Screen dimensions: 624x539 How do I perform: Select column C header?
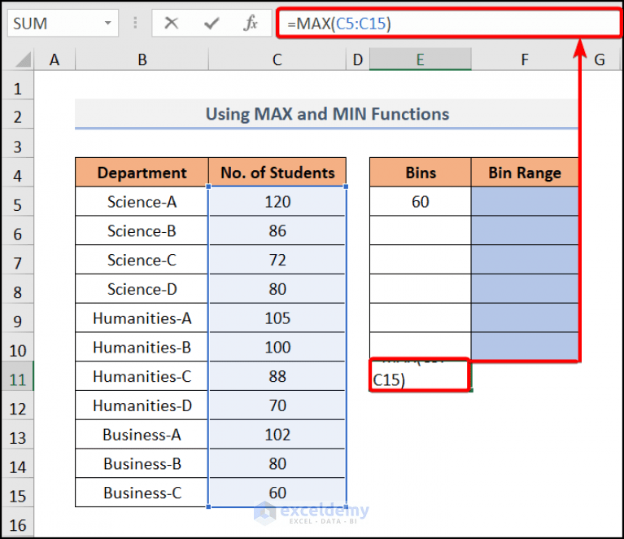coord(277,59)
